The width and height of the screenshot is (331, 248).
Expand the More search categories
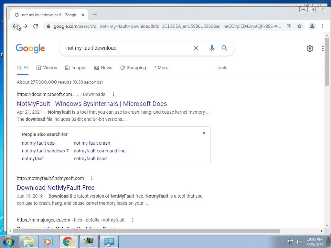161,68
